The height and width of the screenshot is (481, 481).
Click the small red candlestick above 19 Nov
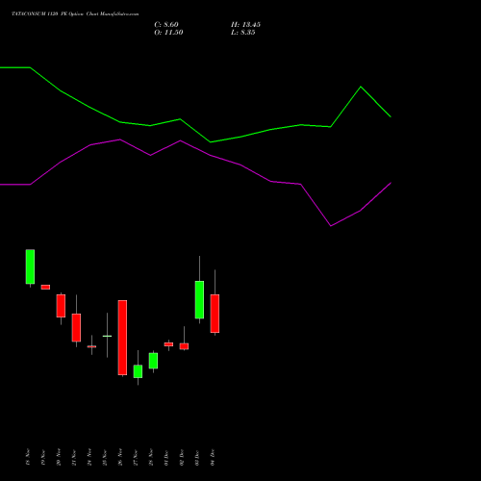pyautogui.click(x=45, y=287)
